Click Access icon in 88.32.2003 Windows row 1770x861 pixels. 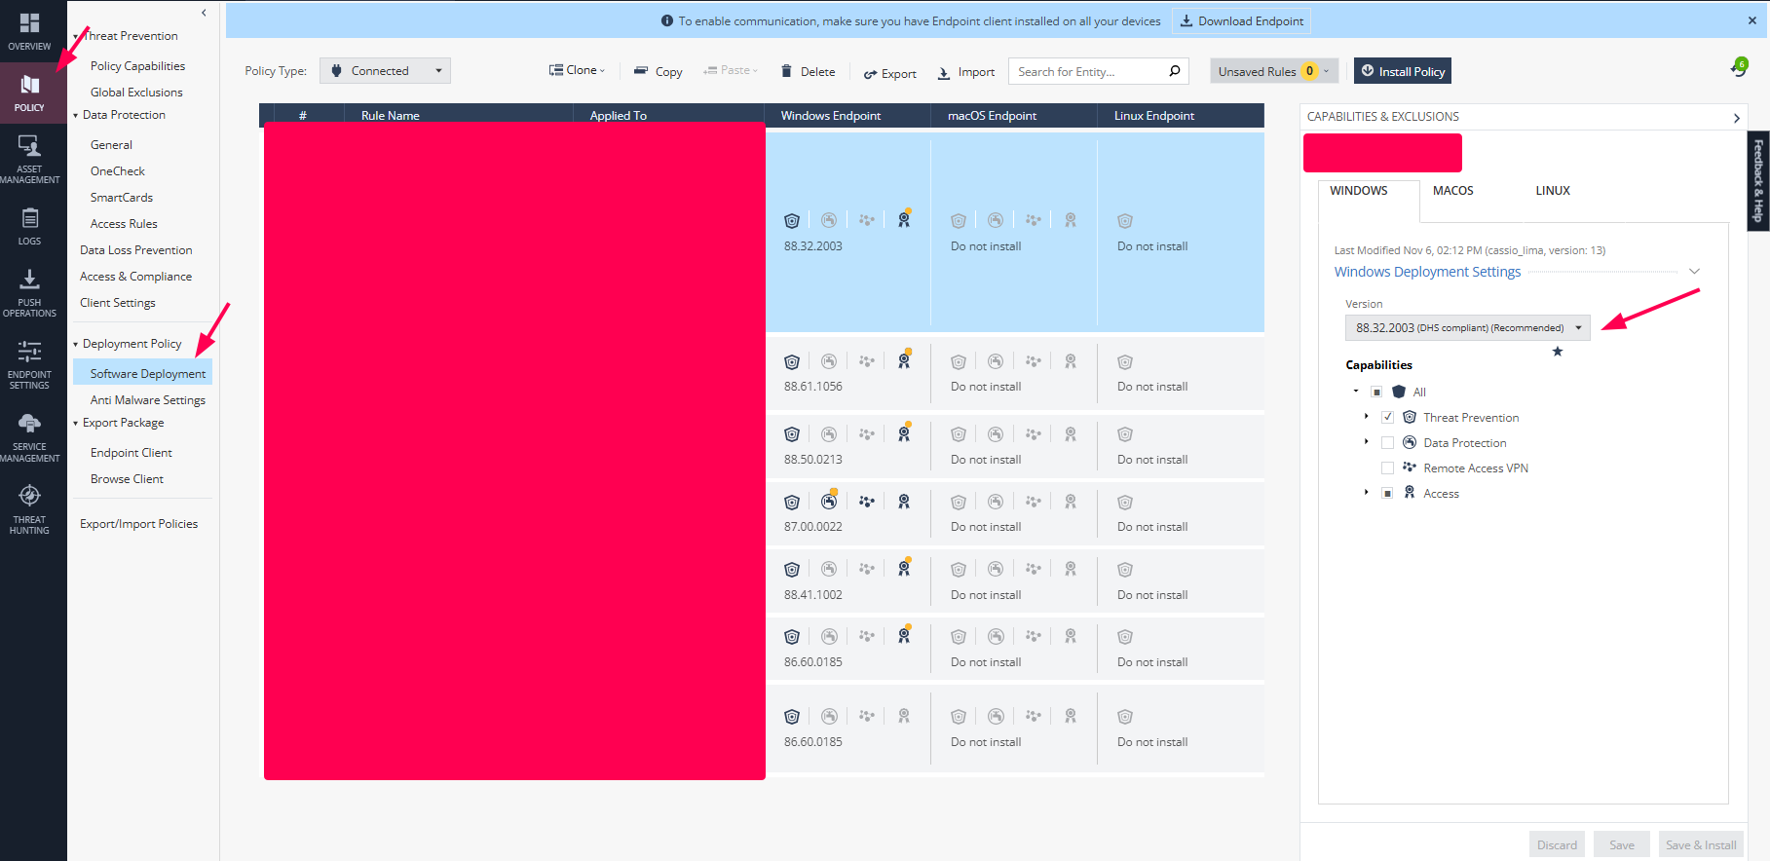click(x=904, y=220)
